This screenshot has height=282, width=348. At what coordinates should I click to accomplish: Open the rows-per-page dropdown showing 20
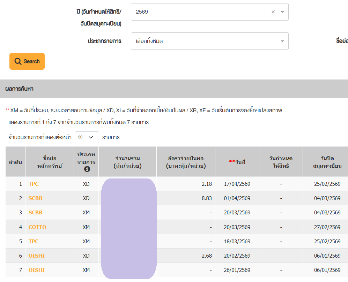tap(87, 137)
